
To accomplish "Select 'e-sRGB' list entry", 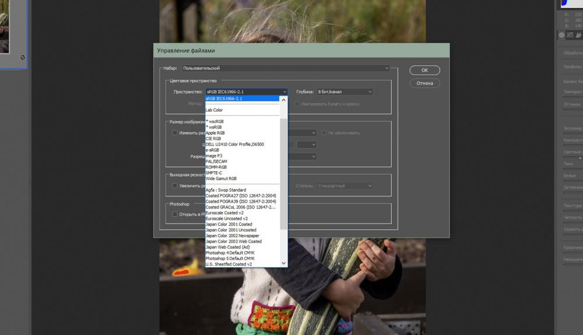I will 242,150.
